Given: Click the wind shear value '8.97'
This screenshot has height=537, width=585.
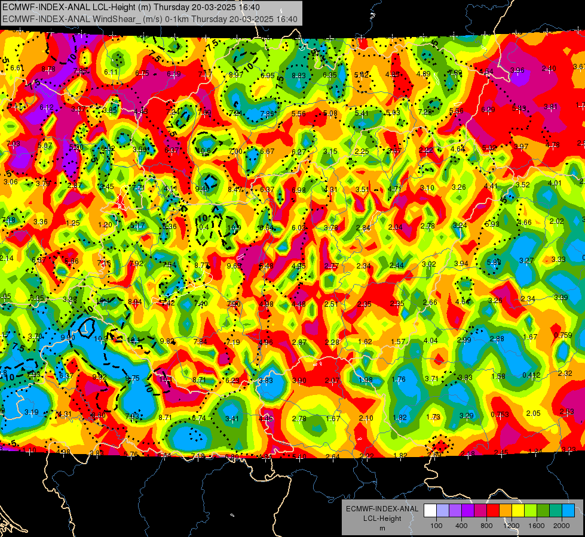Looking at the screenshot, I should (236, 75).
